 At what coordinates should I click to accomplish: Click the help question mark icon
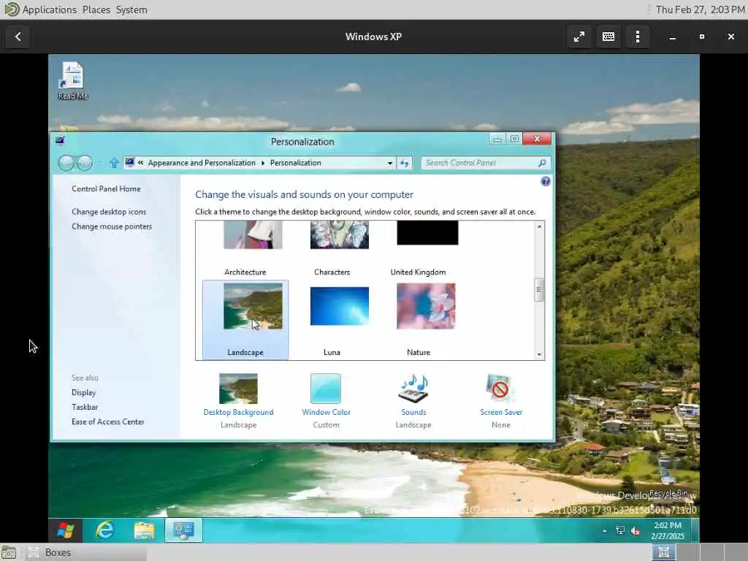[x=545, y=181]
